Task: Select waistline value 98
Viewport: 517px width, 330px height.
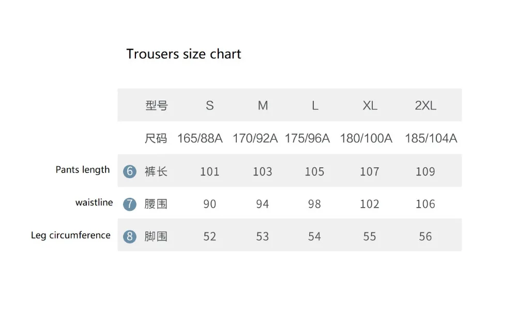Action: pos(314,204)
